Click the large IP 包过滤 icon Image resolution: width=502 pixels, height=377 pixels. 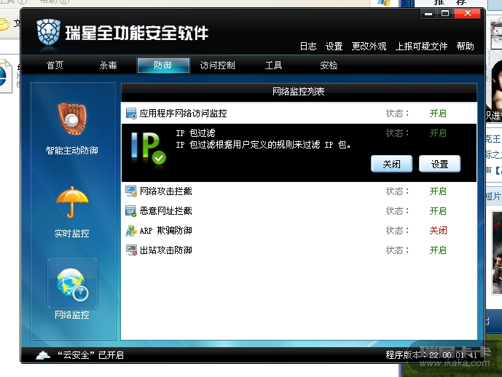[148, 148]
